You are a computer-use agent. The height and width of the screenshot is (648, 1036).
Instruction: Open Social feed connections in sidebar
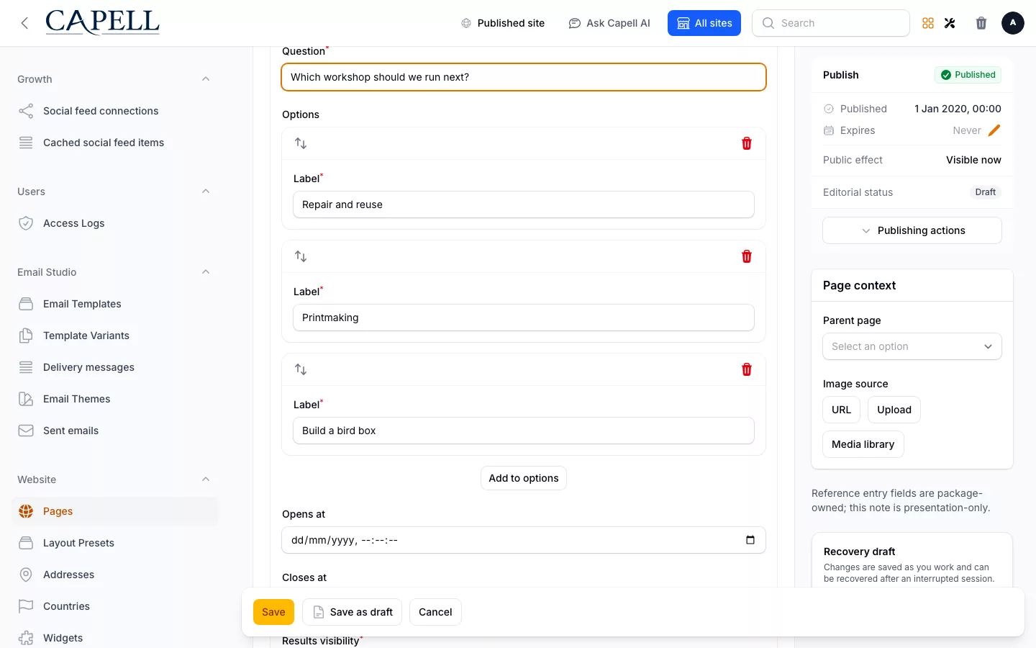[115, 111]
